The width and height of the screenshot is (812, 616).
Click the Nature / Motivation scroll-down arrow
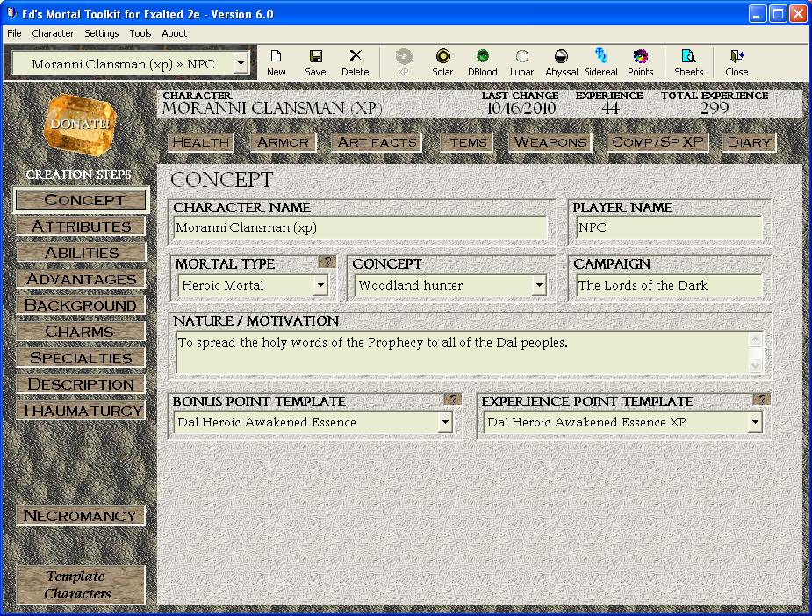(755, 366)
